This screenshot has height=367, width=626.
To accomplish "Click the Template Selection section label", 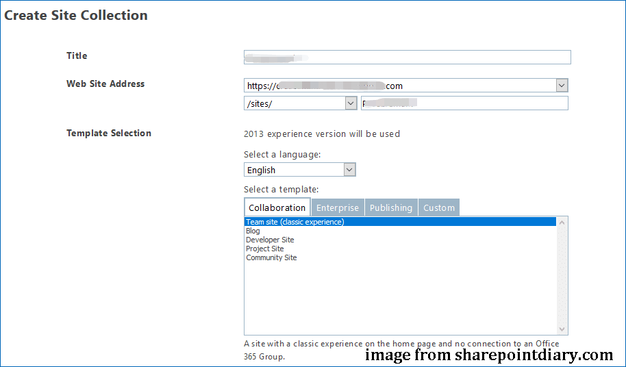I will point(109,133).
